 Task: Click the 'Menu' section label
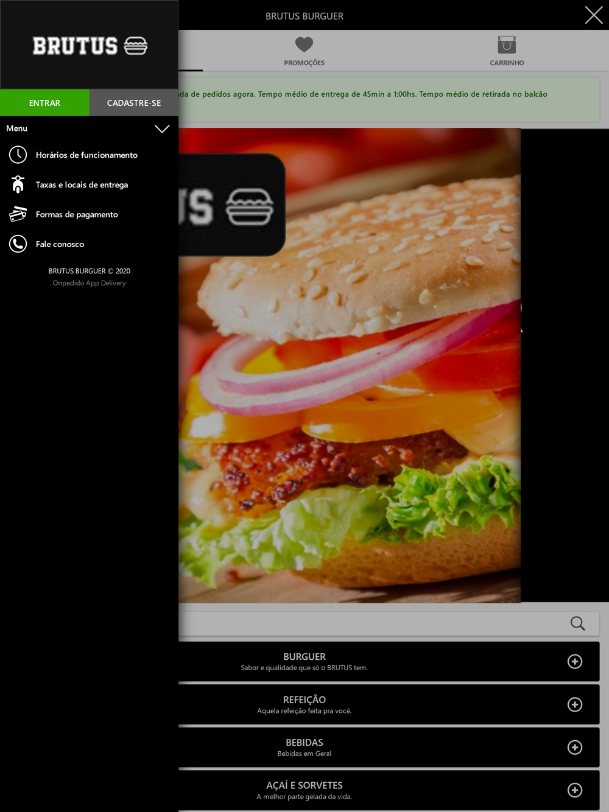click(x=17, y=128)
